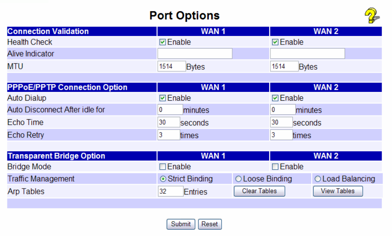Click WAN 1 MTU bytes field

click(x=171, y=66)
